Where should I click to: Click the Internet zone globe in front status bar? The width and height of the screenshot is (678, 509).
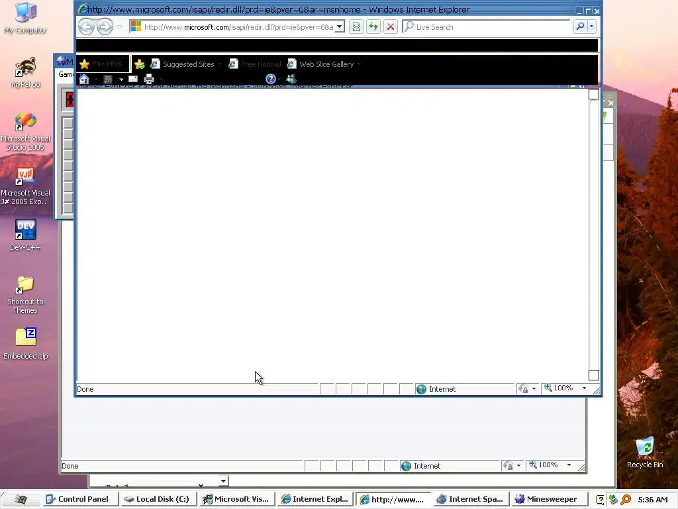[421, 389]
